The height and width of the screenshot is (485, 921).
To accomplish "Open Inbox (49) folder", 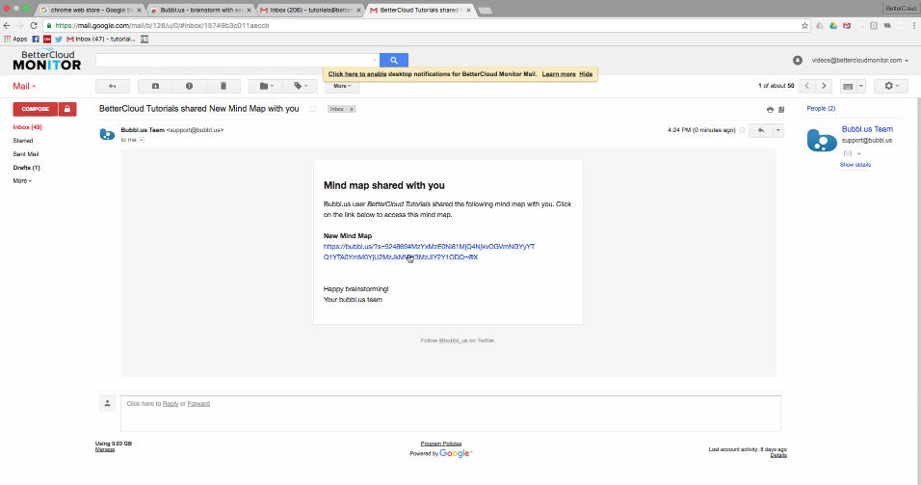I will tap(28, 127).
